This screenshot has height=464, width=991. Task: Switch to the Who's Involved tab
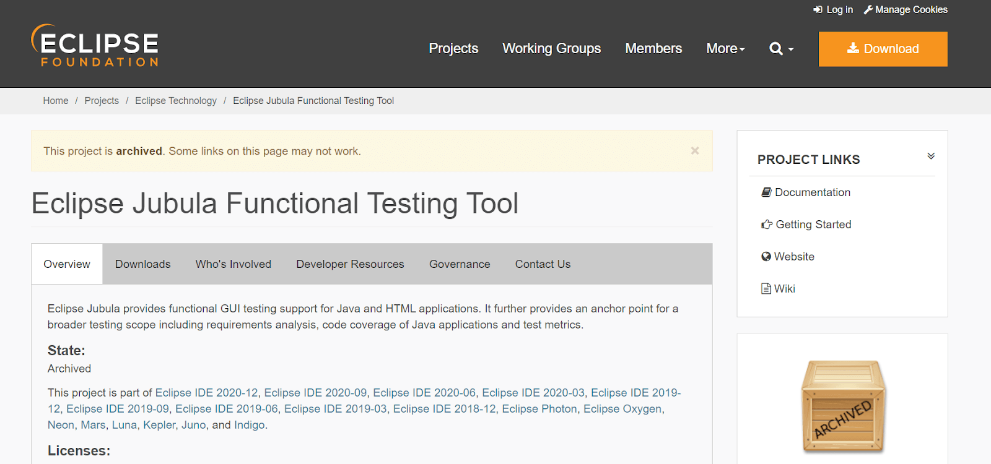click(x=234, y=264)
